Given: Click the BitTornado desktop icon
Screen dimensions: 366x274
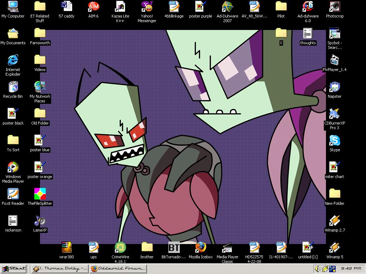Looking at the screenshot, I should tap(174, 247).
